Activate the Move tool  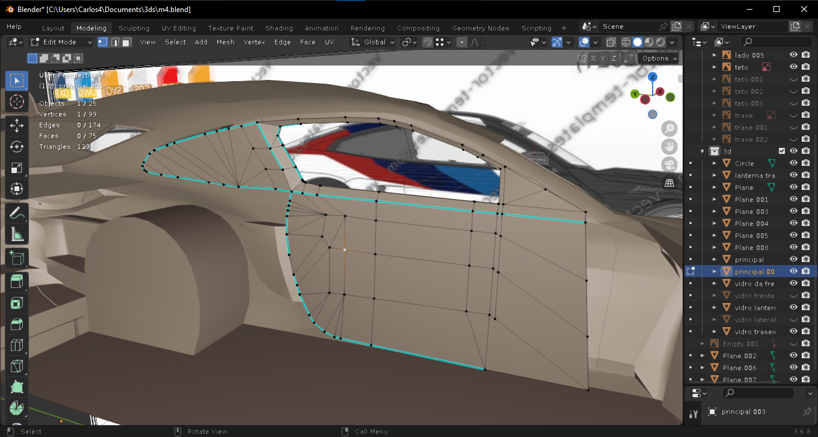pyautogui.click(x=16, y=125)
